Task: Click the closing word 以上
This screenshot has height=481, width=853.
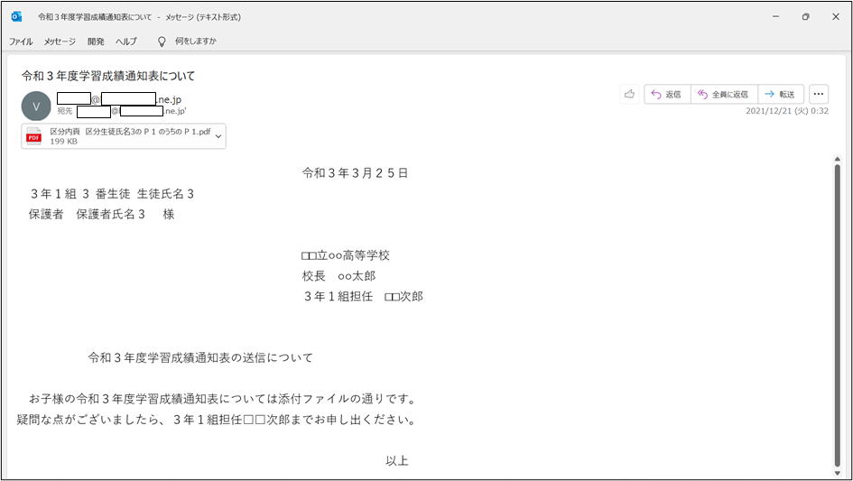Action: [x=396, y=461]
